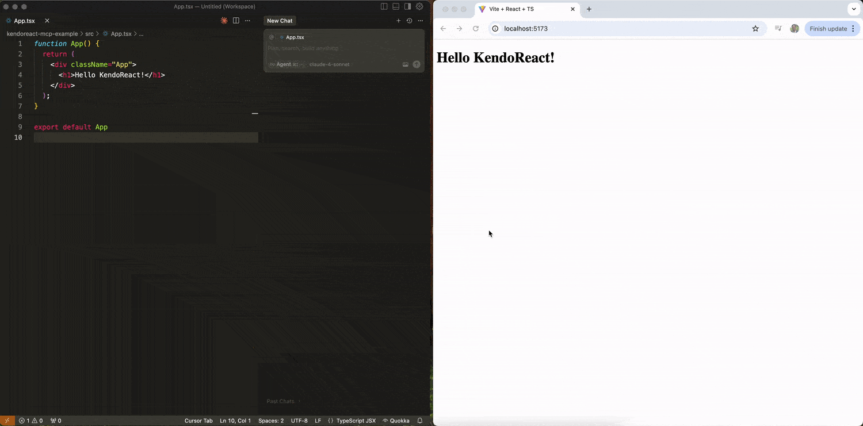Reload the page with the browser refresh icon

[475, 28]
